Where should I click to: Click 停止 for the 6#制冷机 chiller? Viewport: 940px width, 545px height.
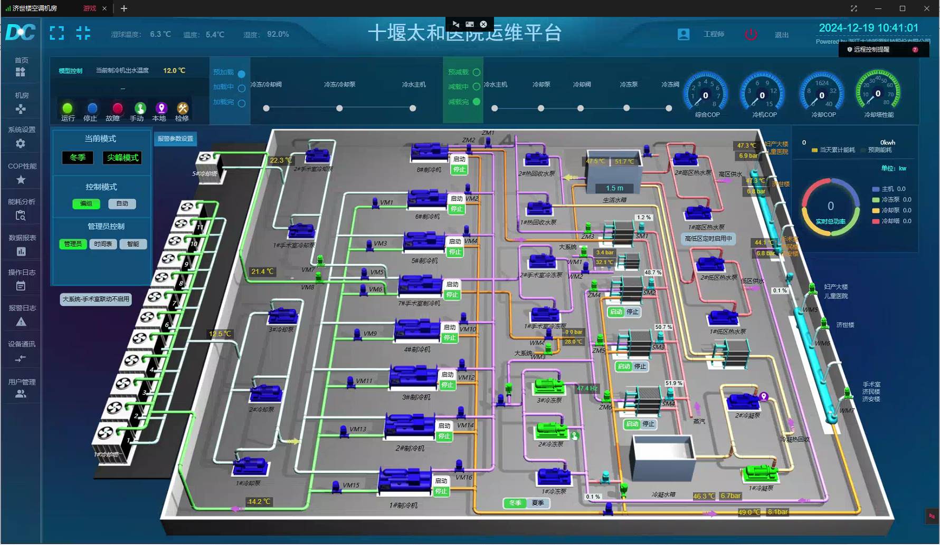click(x=457, y=209)
